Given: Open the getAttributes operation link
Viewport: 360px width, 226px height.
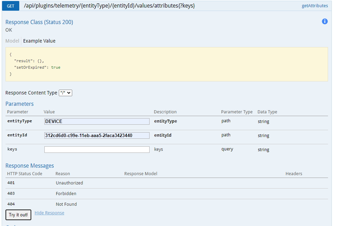Looking at the screenshot, I should point(315,5).
